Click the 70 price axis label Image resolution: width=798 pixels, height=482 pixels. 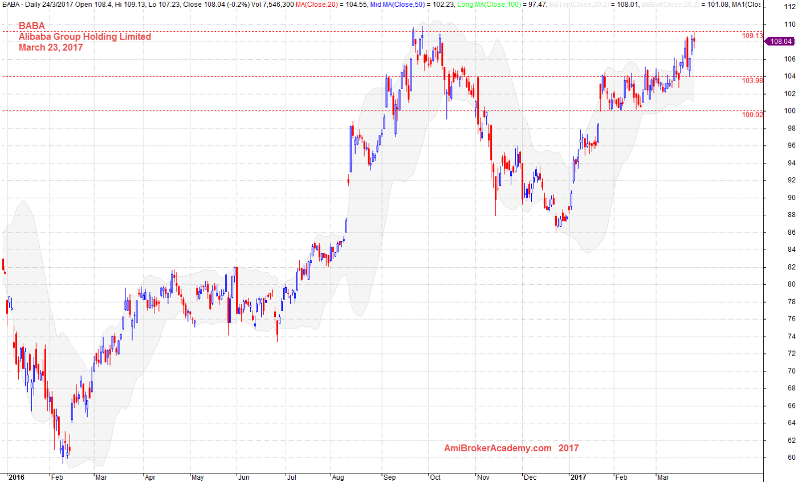pyautogui.click(x=792, y=371)
